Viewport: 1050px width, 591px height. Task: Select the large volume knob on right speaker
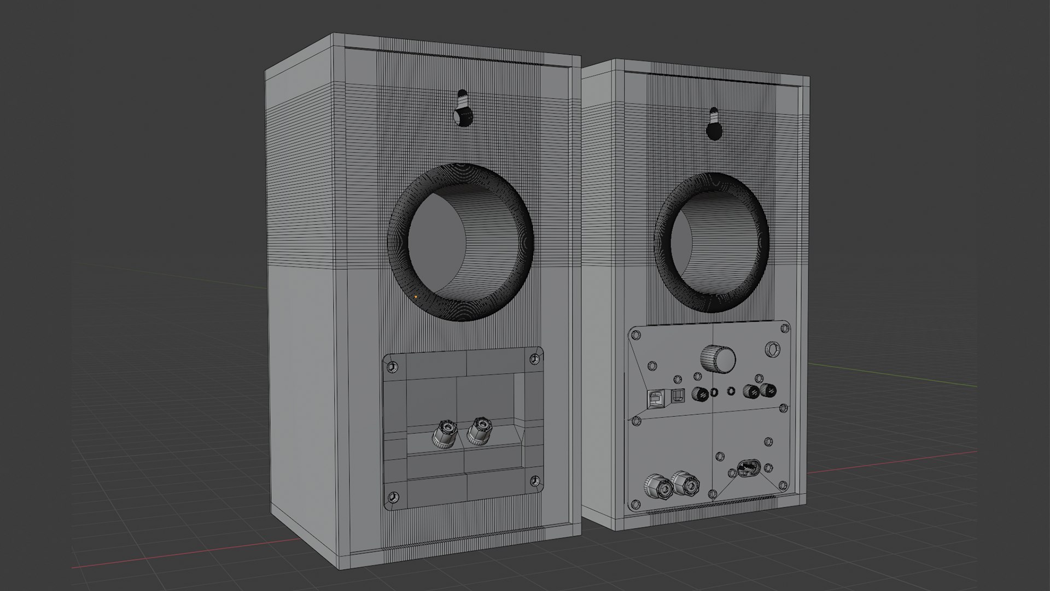pyautogui.click(x=718, y=359)
